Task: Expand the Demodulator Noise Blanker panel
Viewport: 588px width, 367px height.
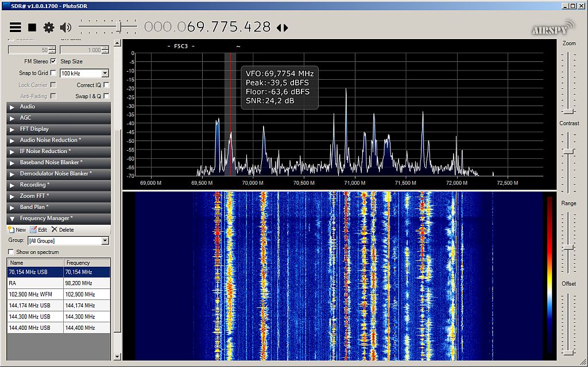Action: (x=59, y=174)
